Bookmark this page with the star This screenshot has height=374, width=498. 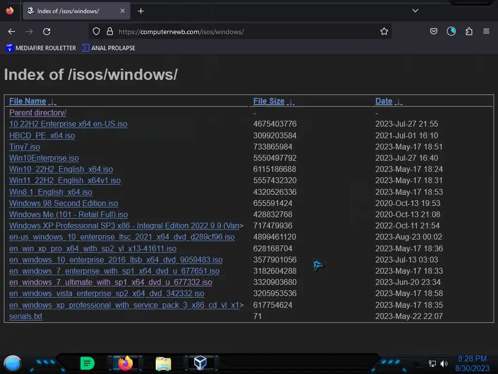(384, 32)
